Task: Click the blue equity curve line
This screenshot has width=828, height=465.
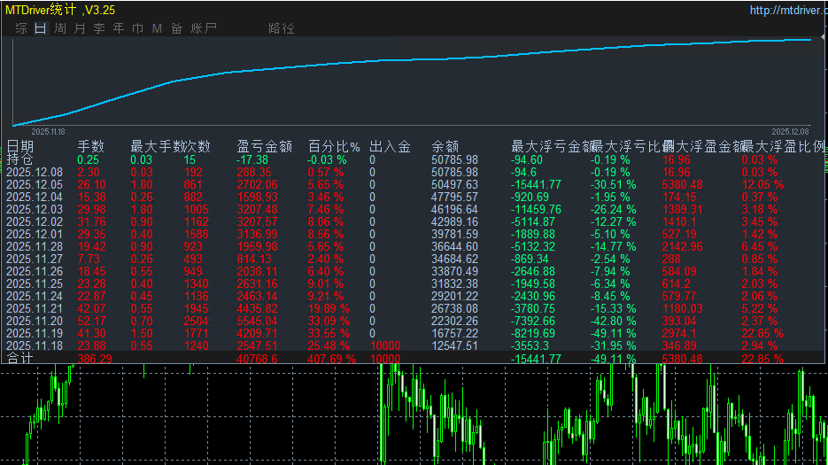Action: pos(412,59)
